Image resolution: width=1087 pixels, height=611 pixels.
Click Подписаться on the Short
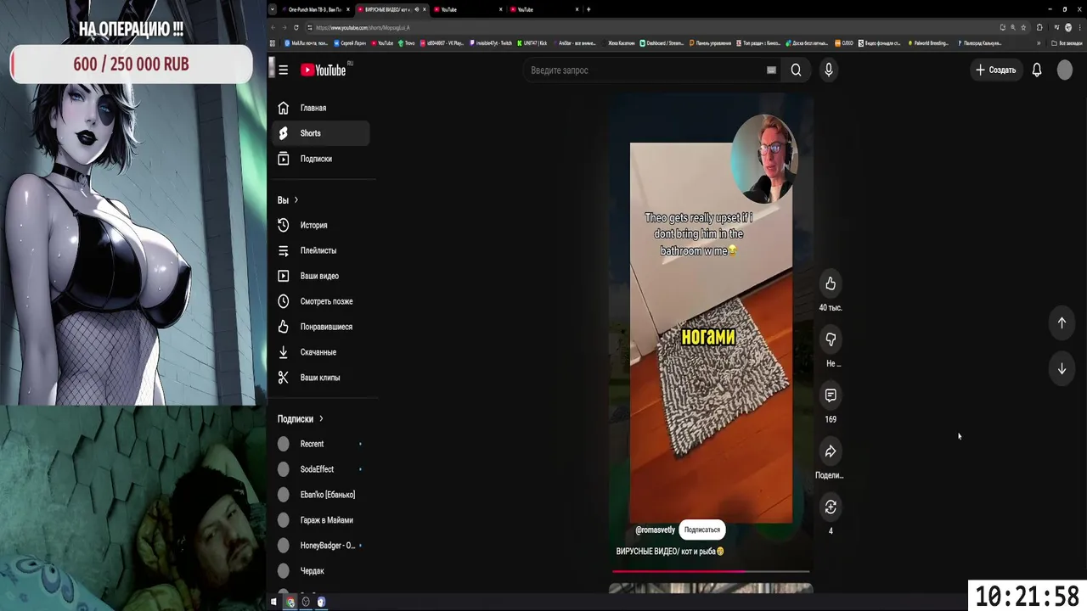(702, 530)
